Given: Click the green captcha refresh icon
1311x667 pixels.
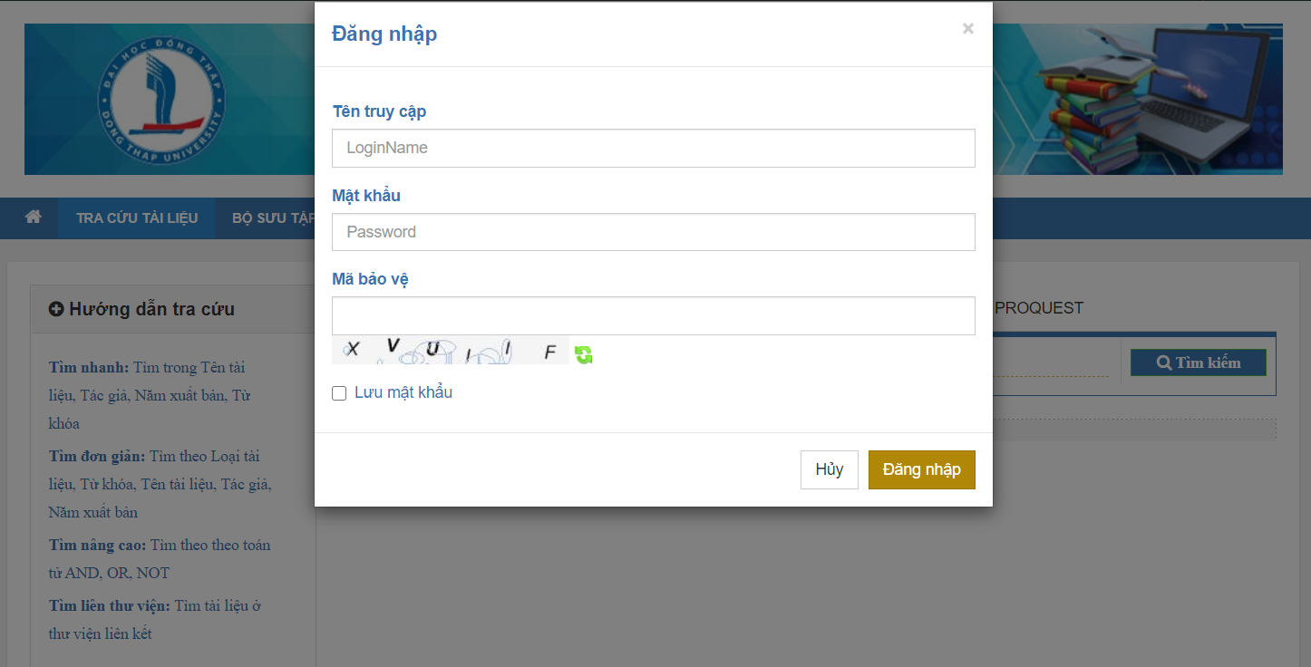Looking at the screenshot, I should tap(584, 354).
